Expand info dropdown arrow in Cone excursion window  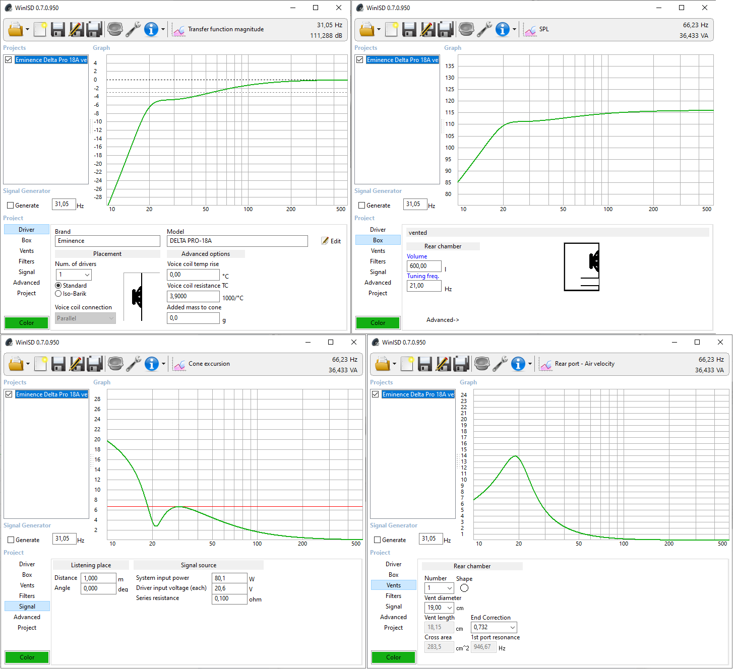pyautogui.click(x=163, y=364)
